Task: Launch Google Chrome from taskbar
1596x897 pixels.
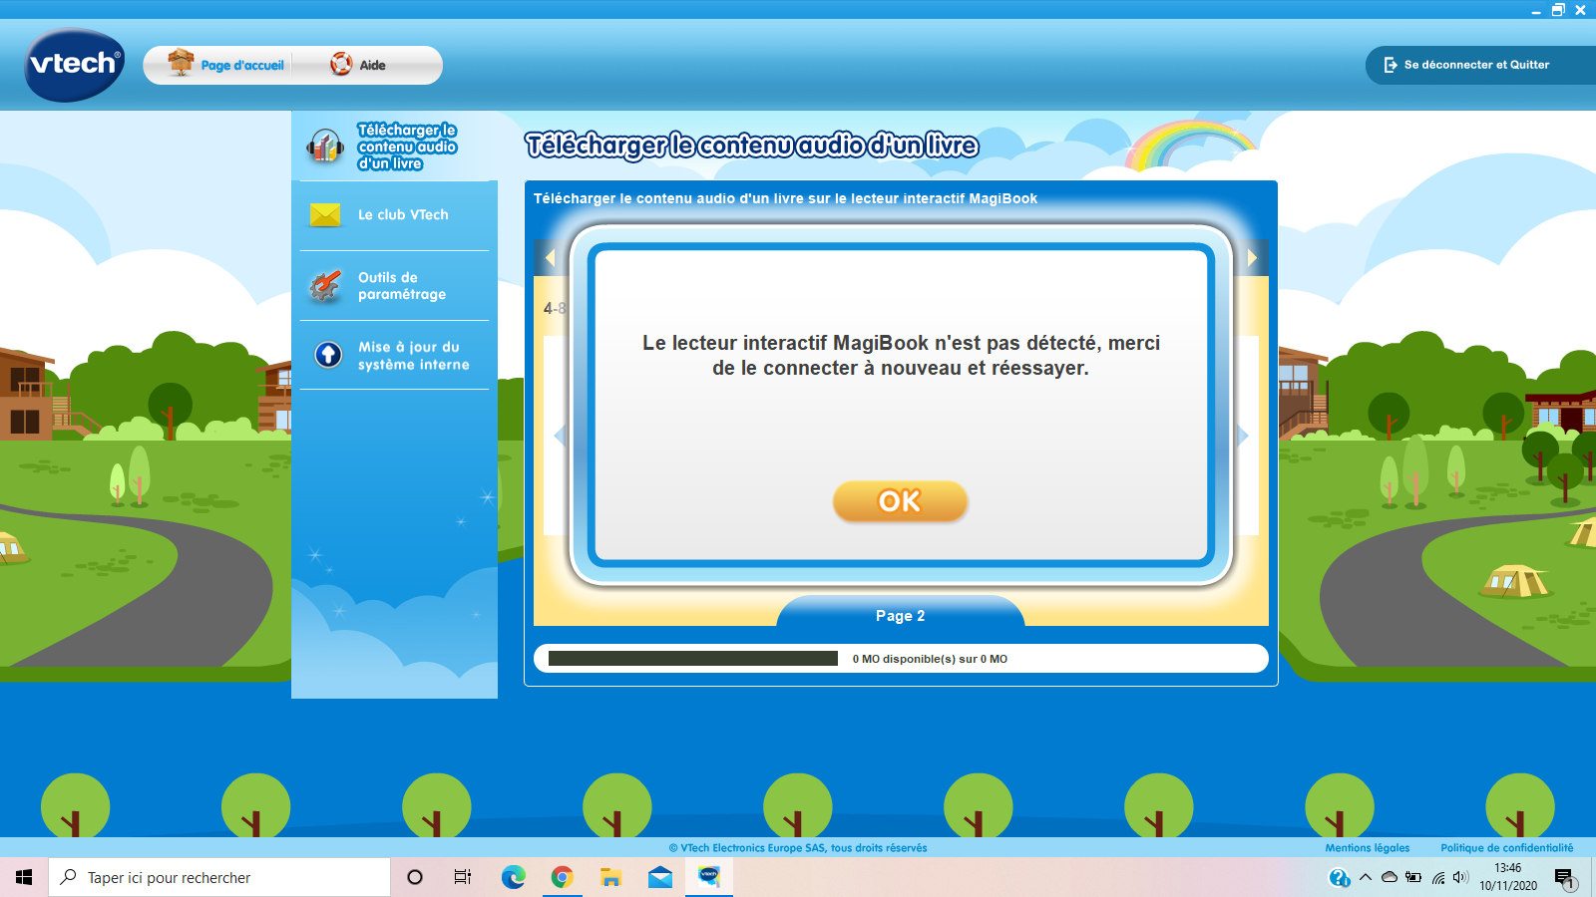Action: [x=562, y=877]
